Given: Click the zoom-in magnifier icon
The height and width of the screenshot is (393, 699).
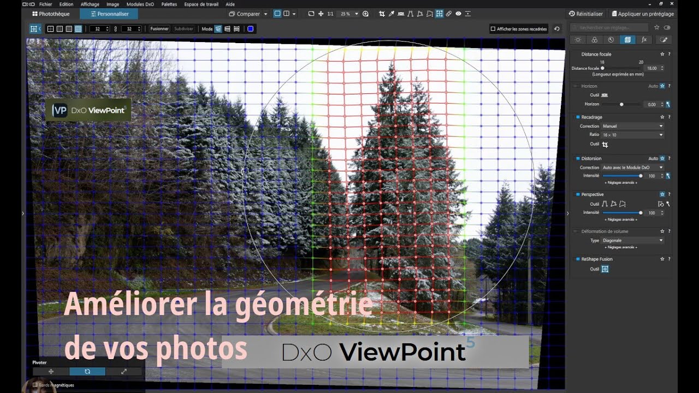Looking at the screenshot, I should click(x=365, y=14).
